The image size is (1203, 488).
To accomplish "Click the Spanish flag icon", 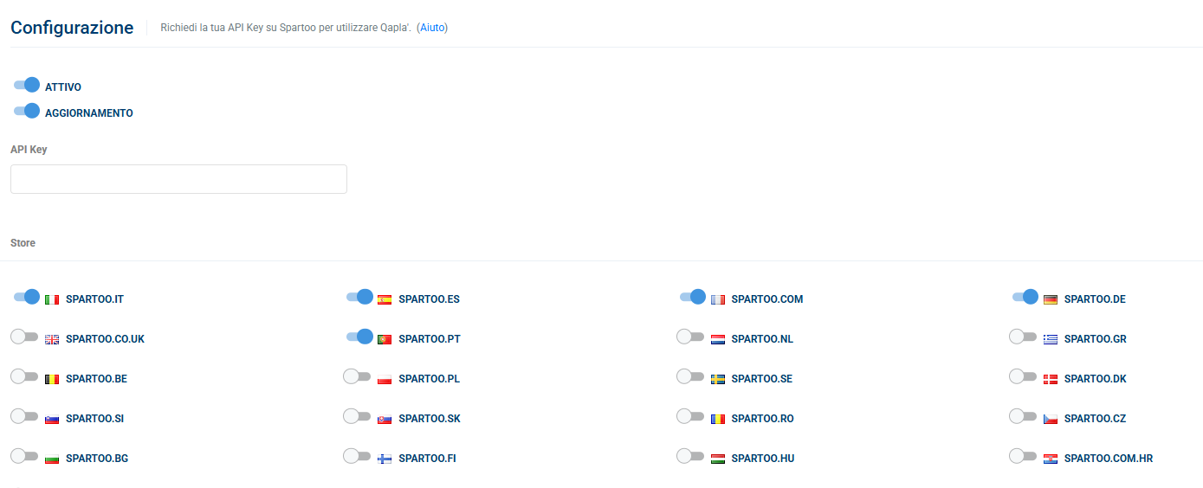I will [x=385, y=299].
